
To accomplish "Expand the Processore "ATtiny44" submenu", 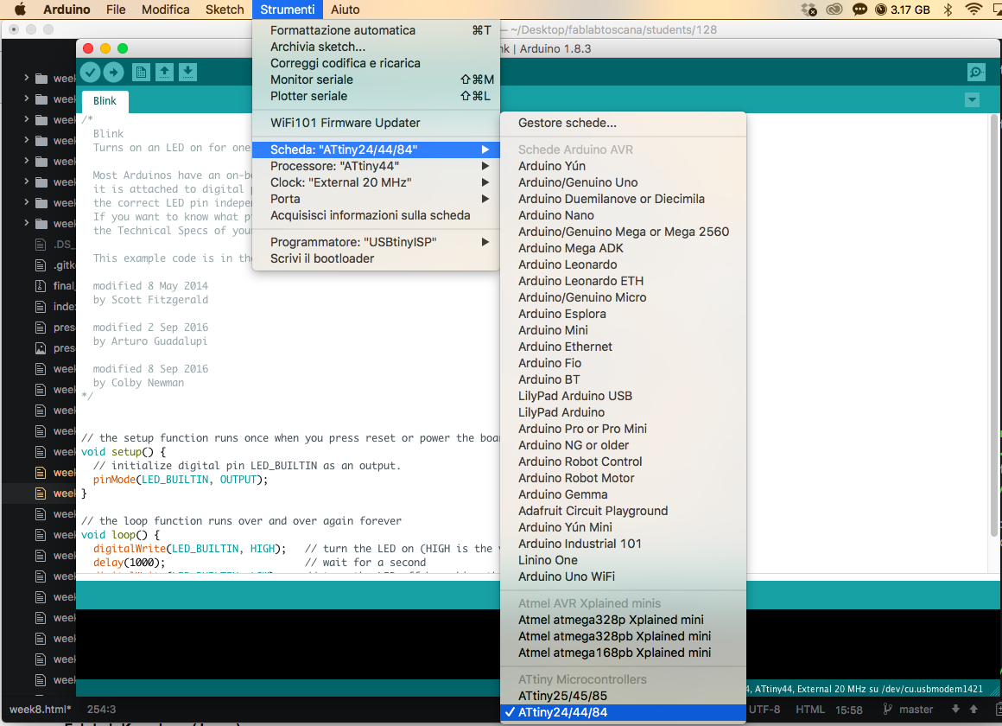I will (376, 166).
